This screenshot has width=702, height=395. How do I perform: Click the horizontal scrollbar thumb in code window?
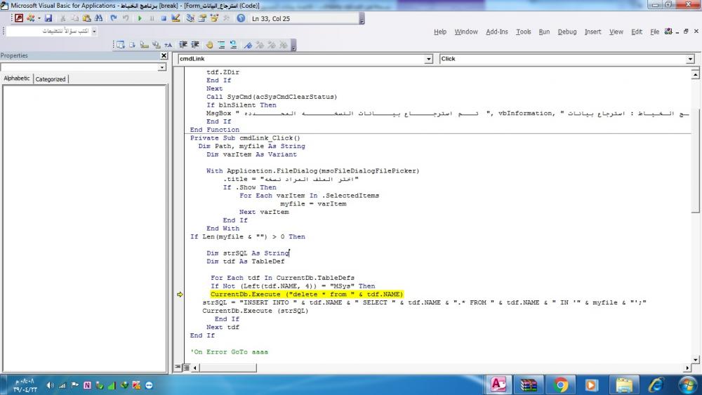tap(228, 368)
